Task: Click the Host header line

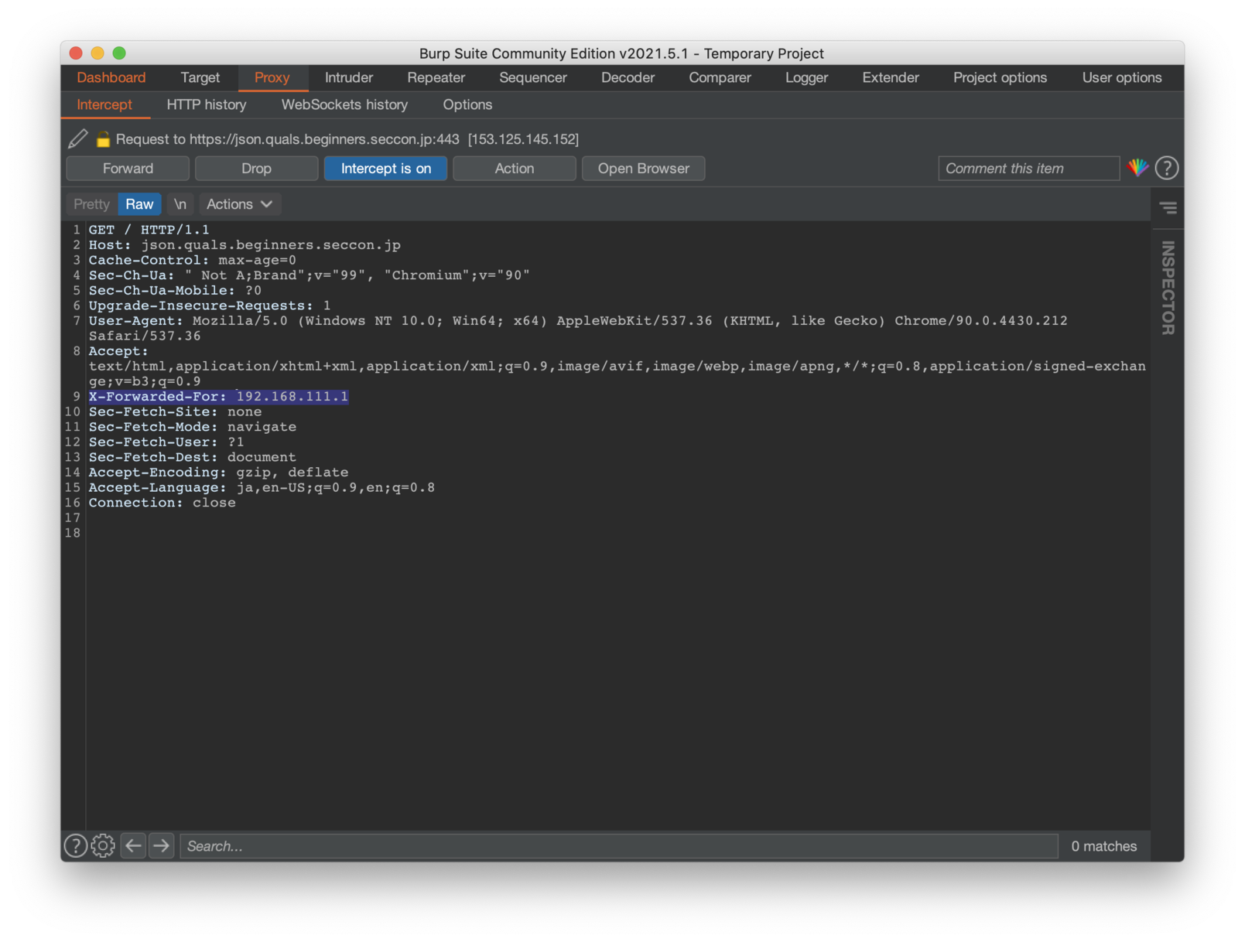Action: click(245, 245)
